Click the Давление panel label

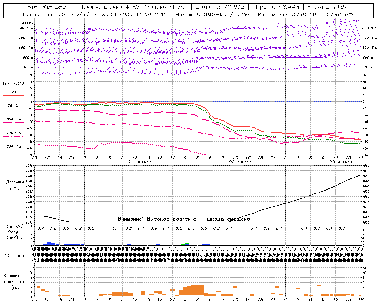coord(15,182)
